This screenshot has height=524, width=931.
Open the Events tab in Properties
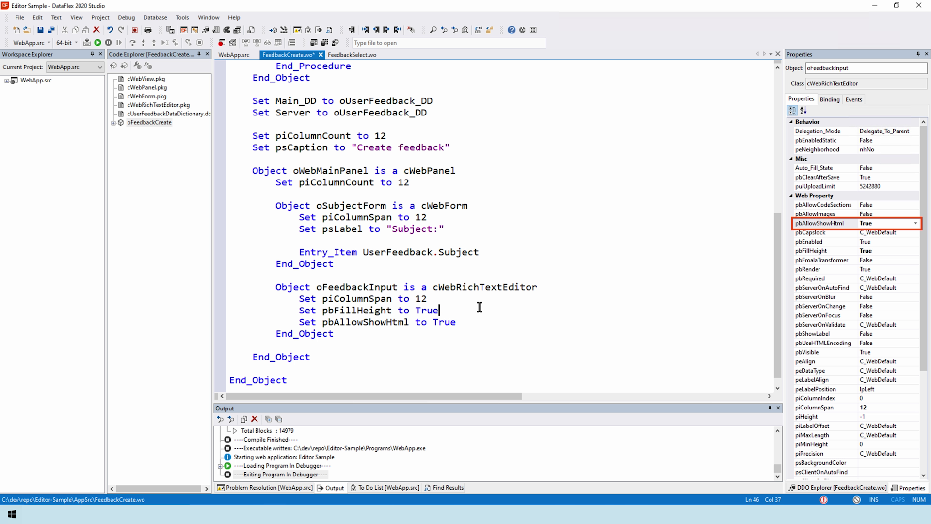point(853,99)
